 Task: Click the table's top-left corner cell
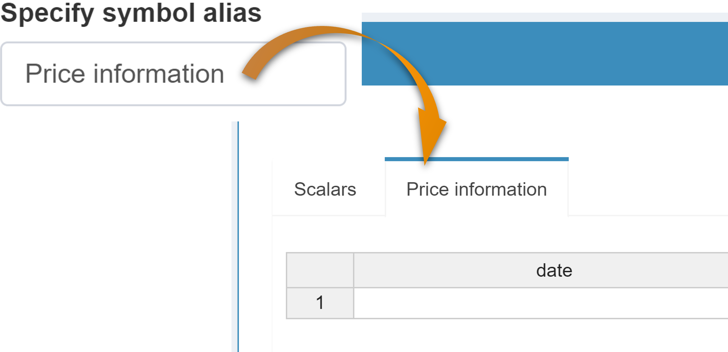(x=320, y=270)
